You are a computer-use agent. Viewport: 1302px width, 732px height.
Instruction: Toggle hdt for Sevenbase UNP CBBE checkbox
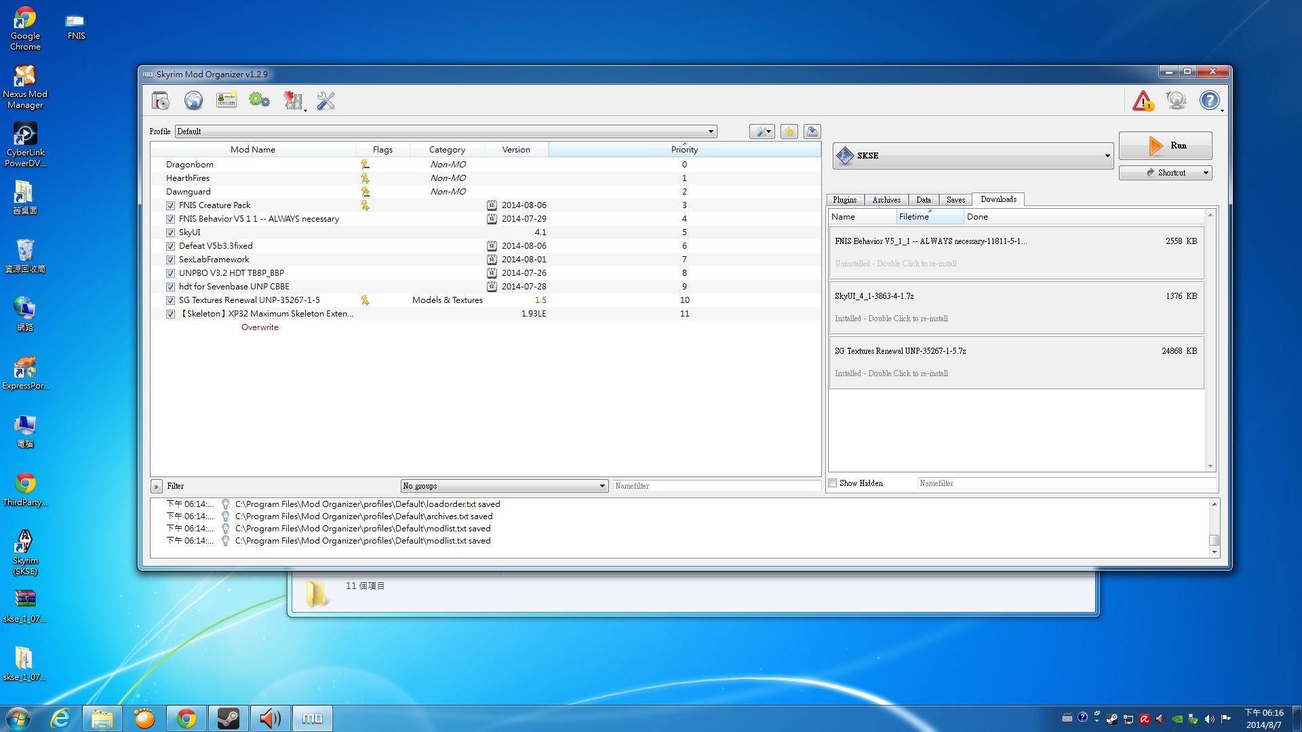pyautogui.click(x=171, y=287)
